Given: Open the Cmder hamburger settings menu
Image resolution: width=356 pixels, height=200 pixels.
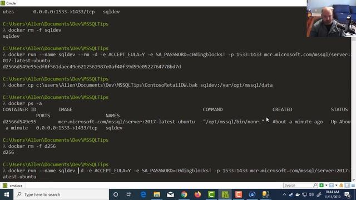Looking at the screenshot, I should tap(353, 186).
